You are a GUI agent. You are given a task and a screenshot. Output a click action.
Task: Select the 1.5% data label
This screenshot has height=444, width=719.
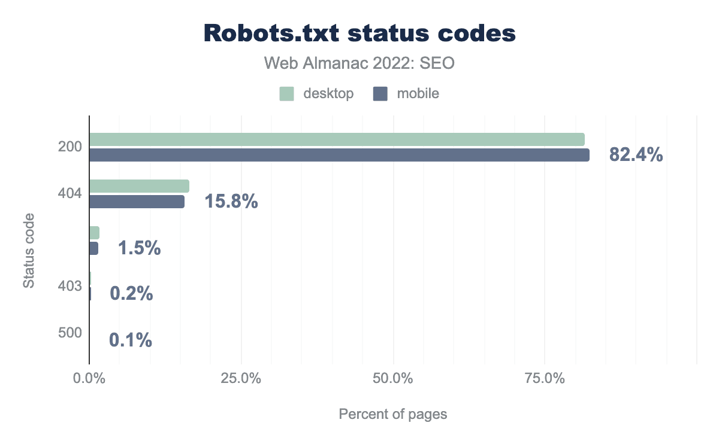tap(140, 248)
